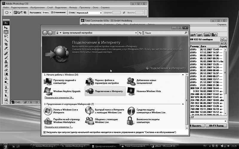This screenshot has height=149, width=239.
Task: Open the Окно menu in Photoshop
Action: pos(95,7)
